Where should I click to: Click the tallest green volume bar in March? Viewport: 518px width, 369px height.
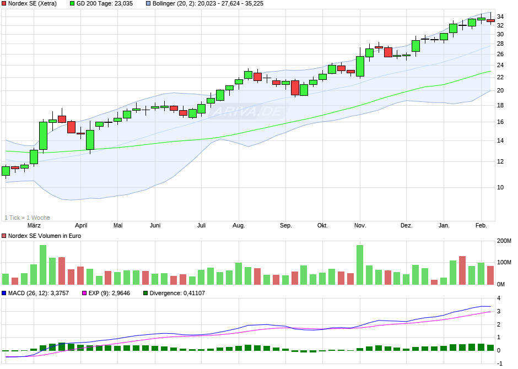(43, 265)
